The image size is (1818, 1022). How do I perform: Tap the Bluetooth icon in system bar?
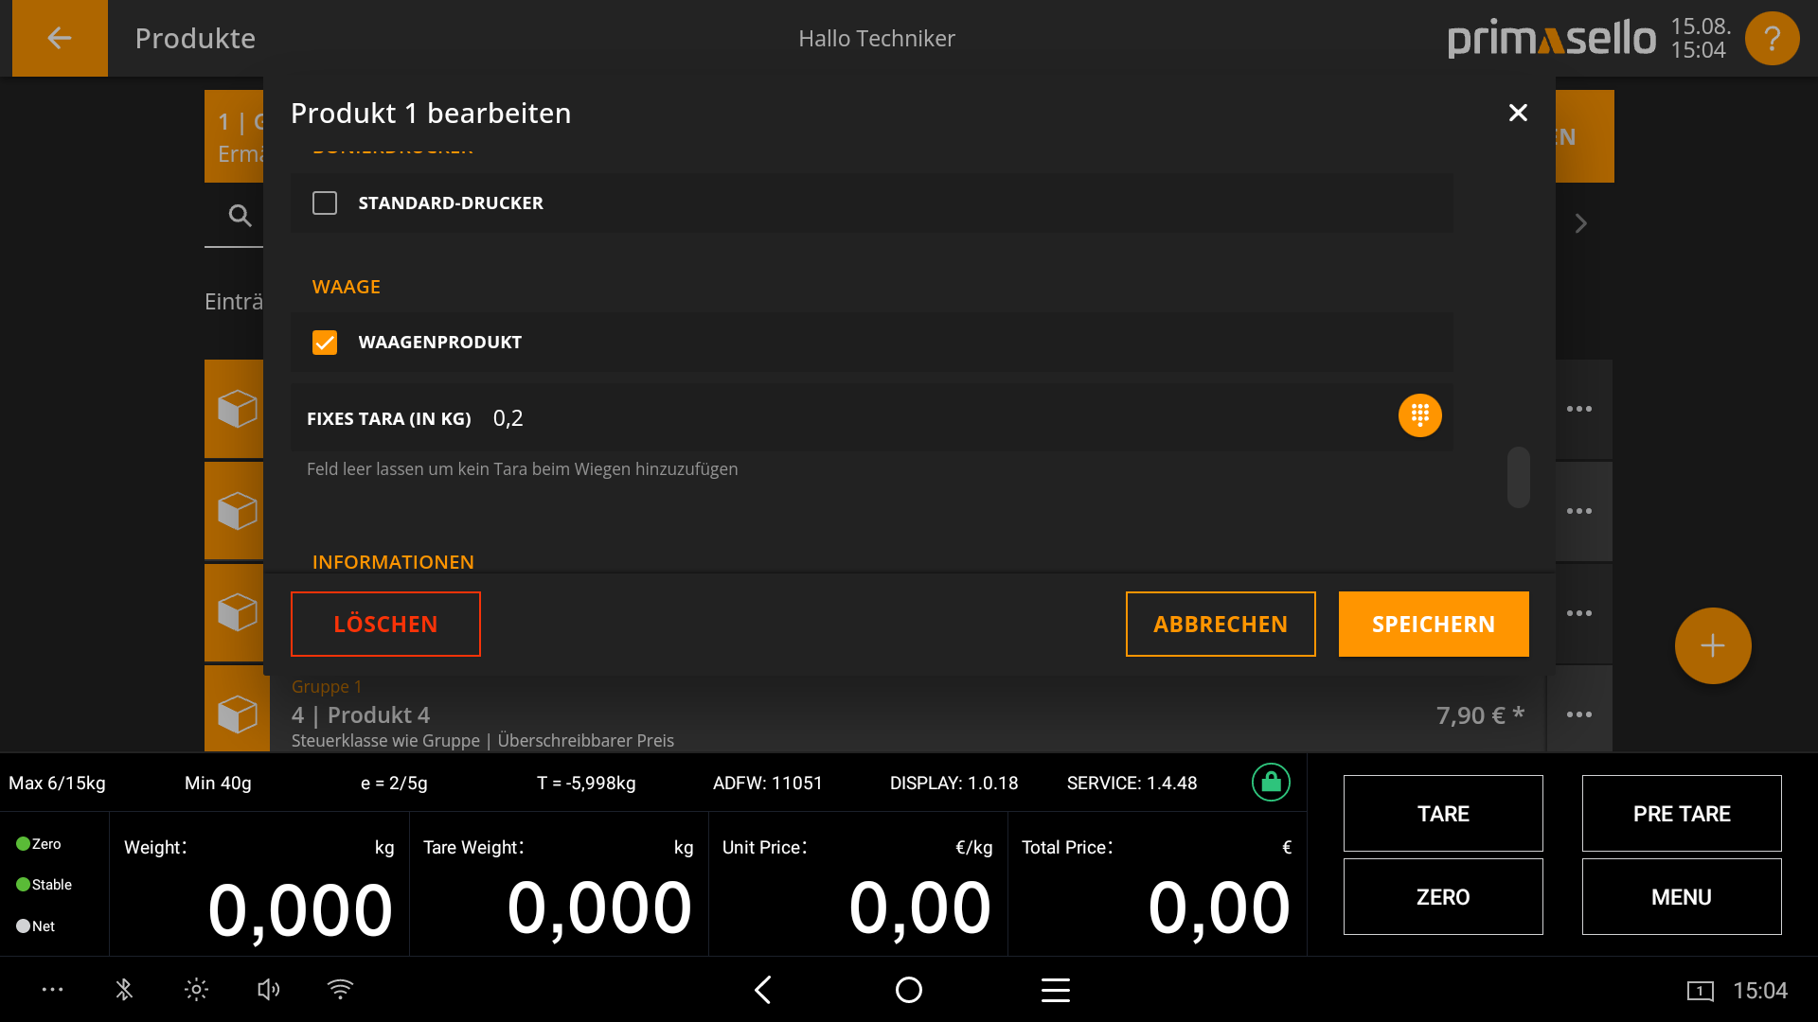point(124,990)
